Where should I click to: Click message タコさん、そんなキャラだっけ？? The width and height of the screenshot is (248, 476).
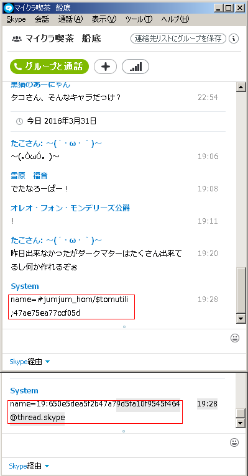click(66, 98)
